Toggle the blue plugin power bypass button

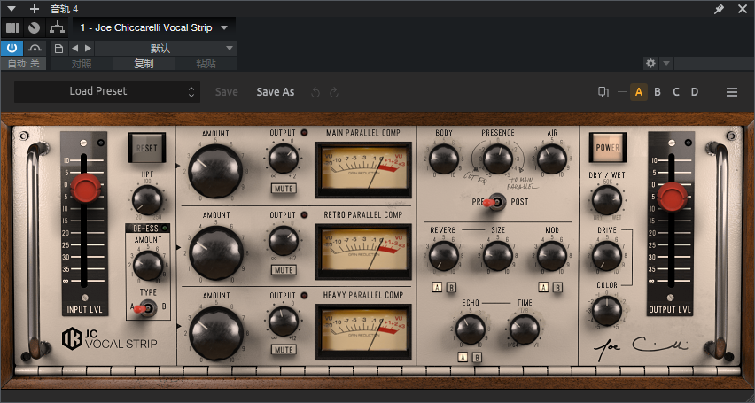[x=12, y=48]
